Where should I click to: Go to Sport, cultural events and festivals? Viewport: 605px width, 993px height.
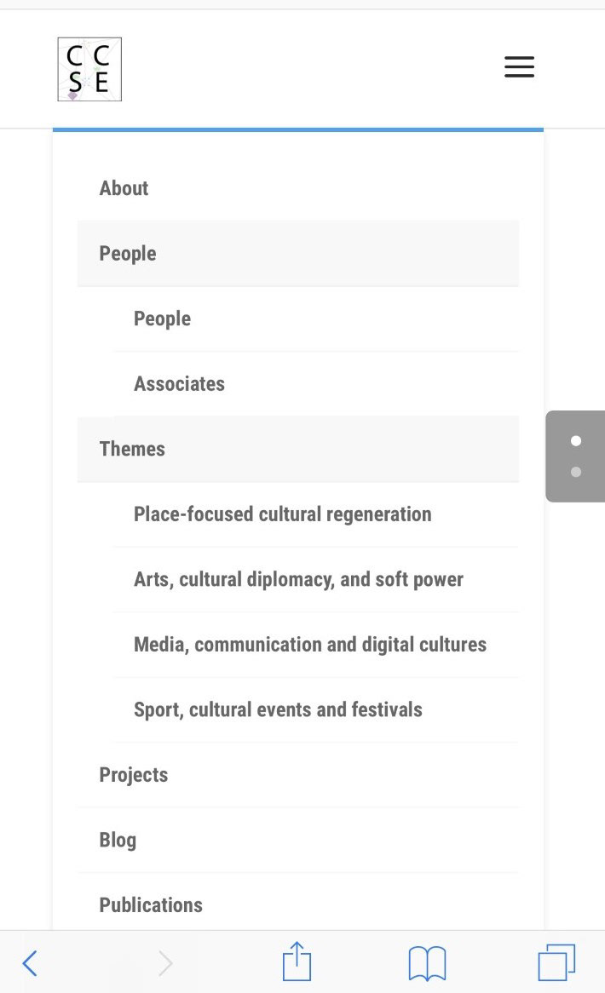[278, 710]
